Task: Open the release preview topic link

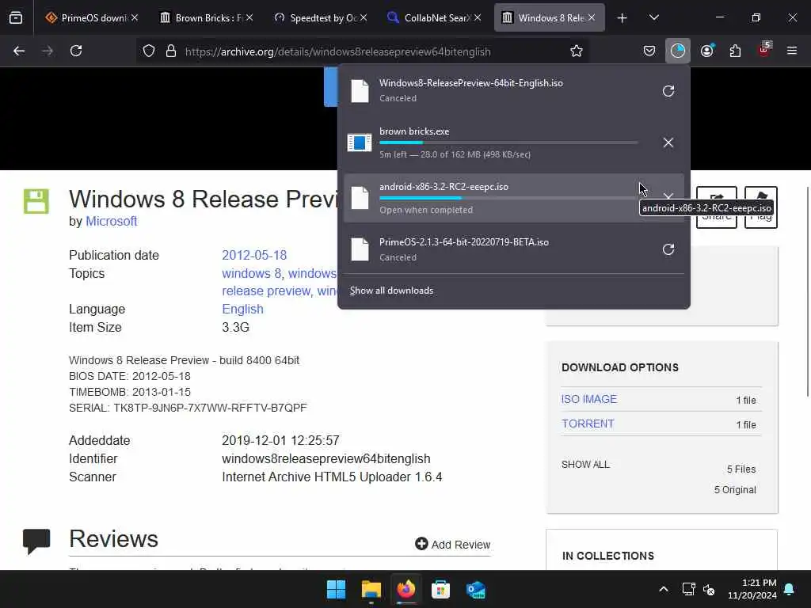Action: [x=266, y=291]
